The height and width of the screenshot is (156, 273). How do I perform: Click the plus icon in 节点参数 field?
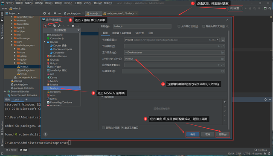(x=218, y=46)
